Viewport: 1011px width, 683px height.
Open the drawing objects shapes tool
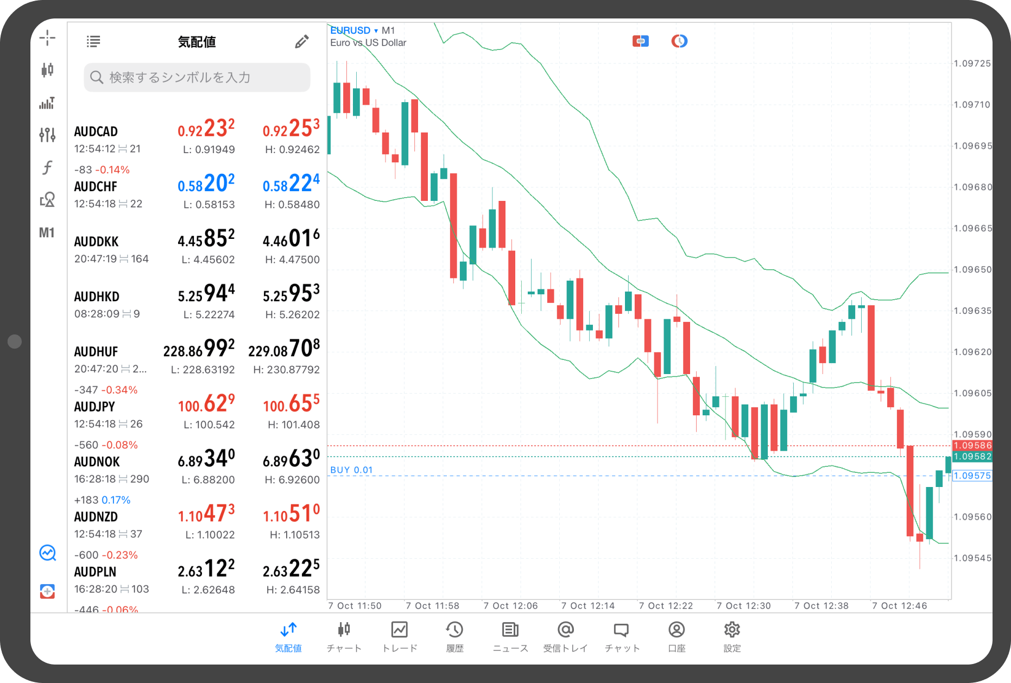coord(47,200)
